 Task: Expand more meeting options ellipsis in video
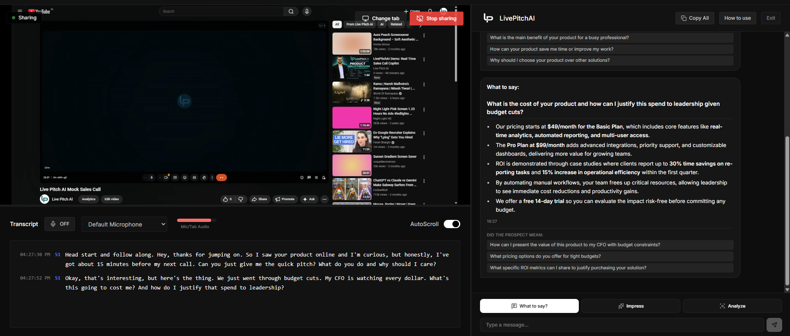tap(212, 177)
